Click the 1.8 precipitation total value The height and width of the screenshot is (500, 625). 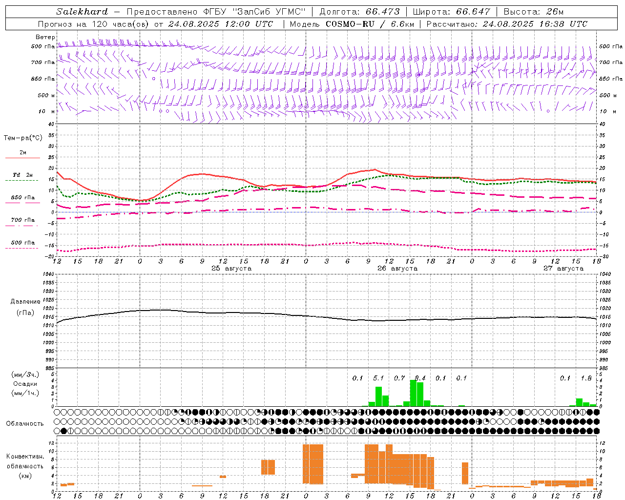(586, 378)
